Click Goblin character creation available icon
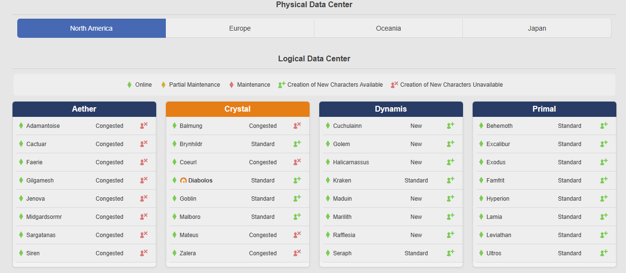The width and height of the screenshot is (626, 273). [297, 198]
